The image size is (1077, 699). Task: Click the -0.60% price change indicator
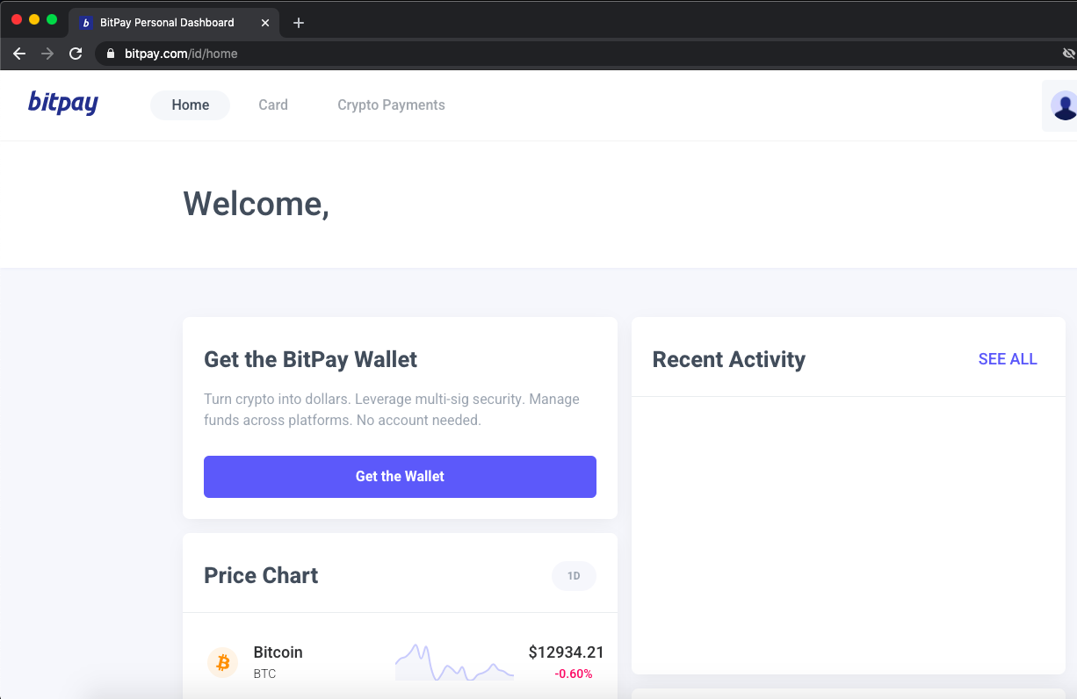pyautogui.click(x=574, y=674)
